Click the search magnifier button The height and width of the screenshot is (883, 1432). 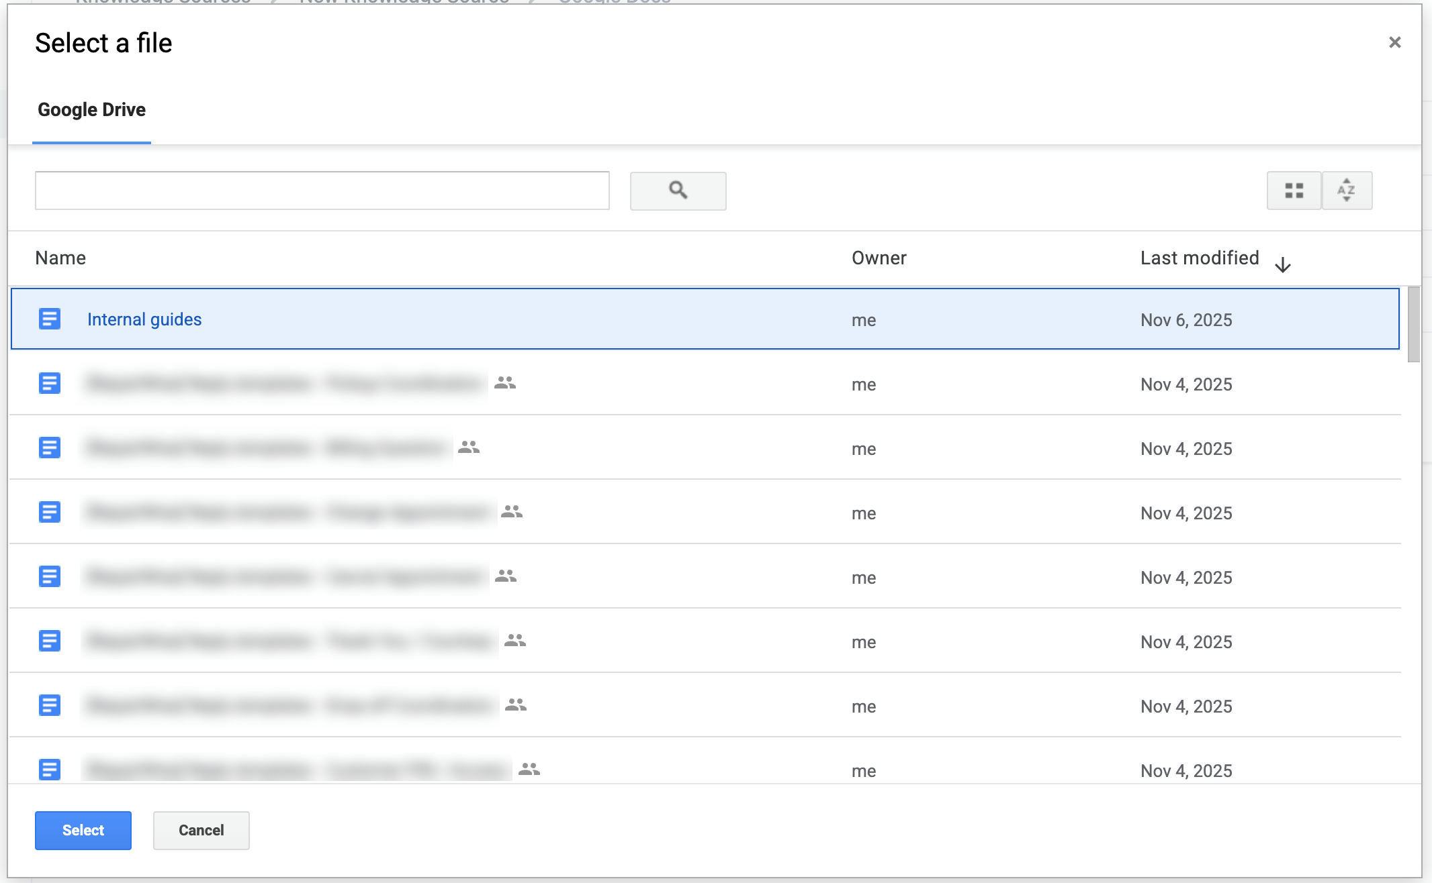pyautogui.click(x=678, y=191)
